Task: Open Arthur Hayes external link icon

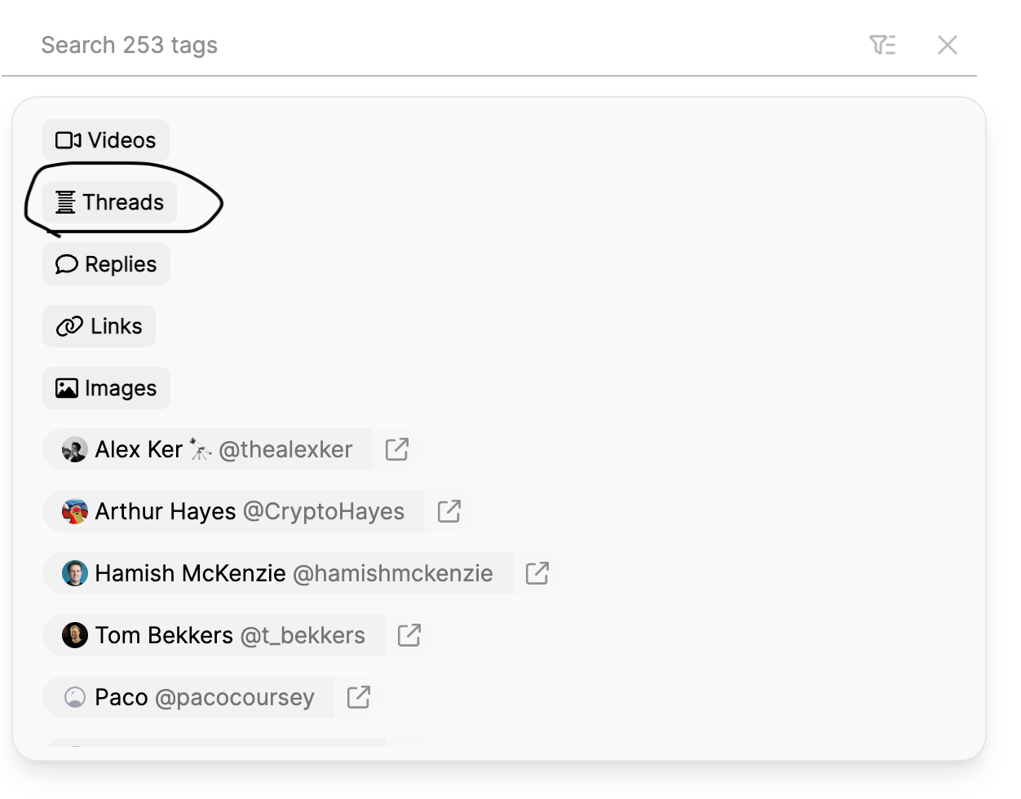Action: [449, 511]
